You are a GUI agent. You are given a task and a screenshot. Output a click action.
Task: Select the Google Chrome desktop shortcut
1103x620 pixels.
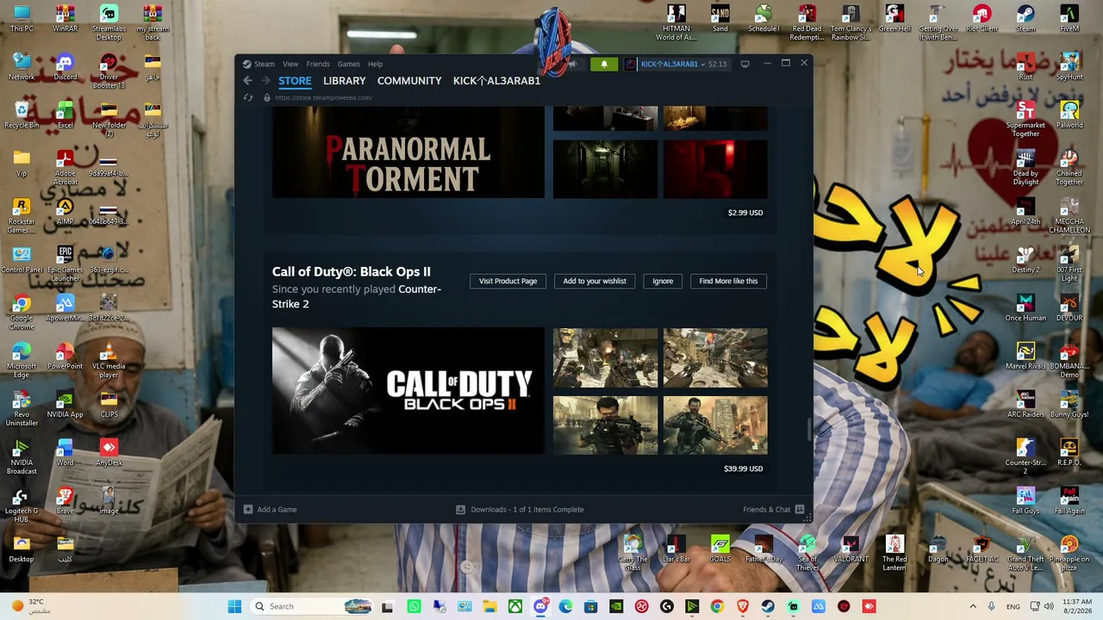(x=22, y=312)
